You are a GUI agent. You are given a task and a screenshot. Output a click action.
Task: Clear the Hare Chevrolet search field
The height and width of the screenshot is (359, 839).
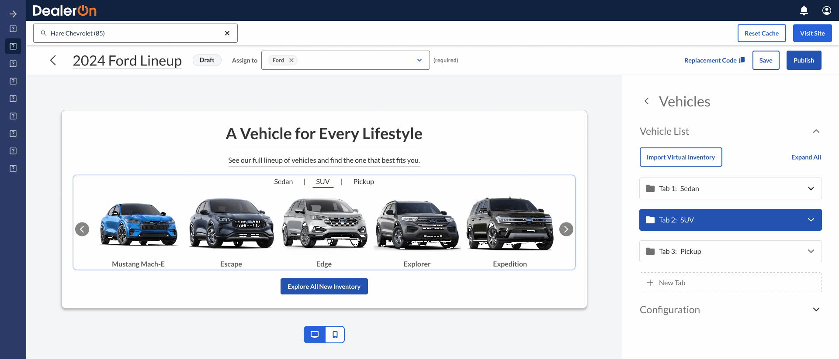click(227, 33)
